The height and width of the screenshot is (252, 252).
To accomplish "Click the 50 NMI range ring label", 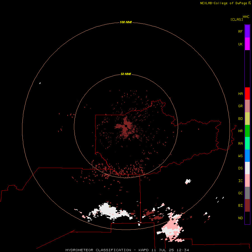I will point(126,74).
